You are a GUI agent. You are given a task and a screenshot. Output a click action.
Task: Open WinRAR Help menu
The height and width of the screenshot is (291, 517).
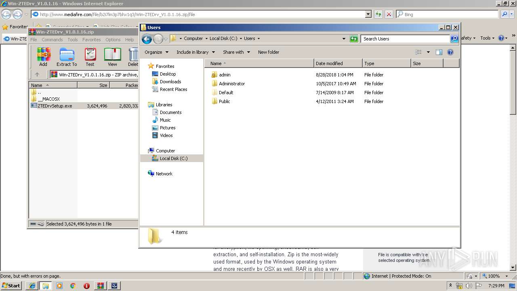coord(129,40)
